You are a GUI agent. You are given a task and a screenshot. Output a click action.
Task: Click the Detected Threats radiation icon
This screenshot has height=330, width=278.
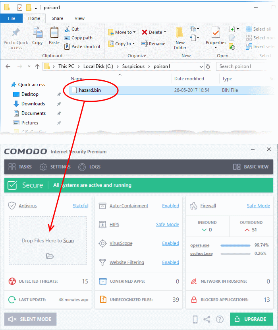point(12,281)
